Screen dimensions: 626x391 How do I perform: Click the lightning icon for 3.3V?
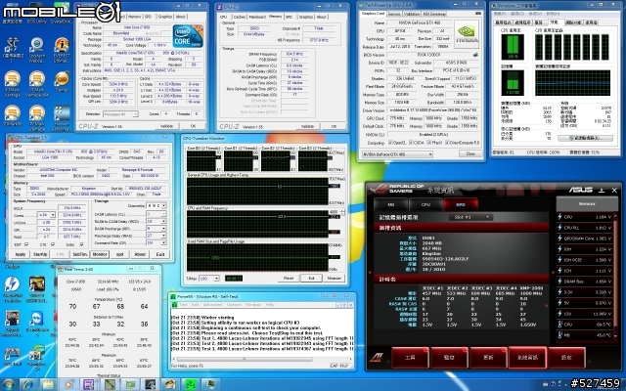(559, 292)
